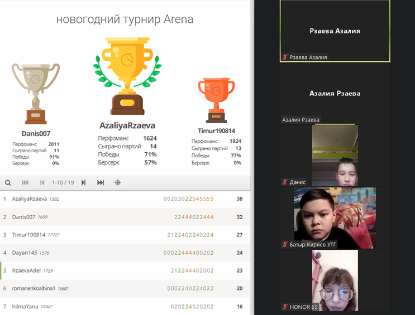This screenshot has width=415, height=315.
Task: Go to previous standings page
Action: pyautogui.click(x=42, y=182)
